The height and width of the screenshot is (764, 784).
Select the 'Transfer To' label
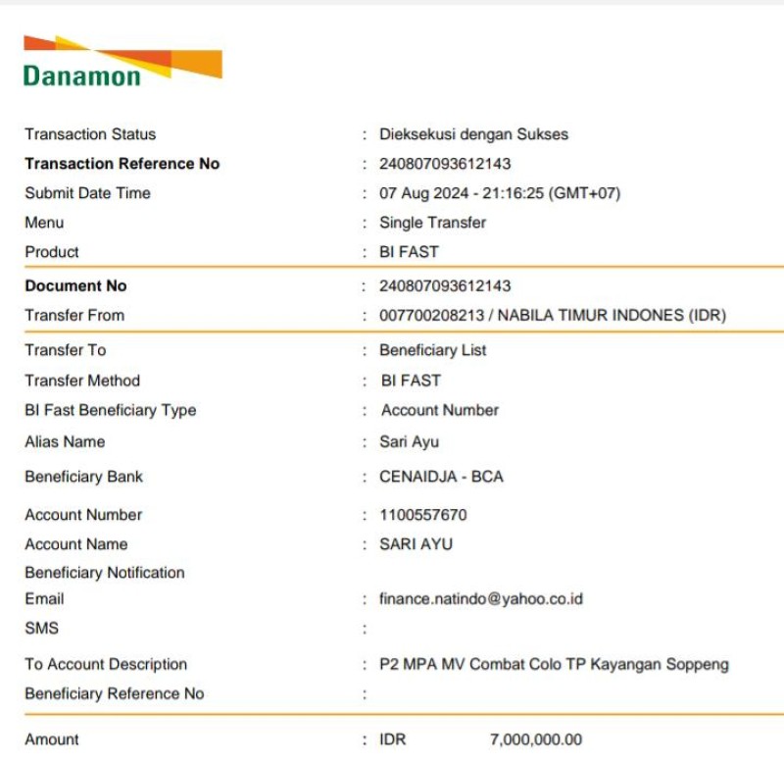pos(66,350)
